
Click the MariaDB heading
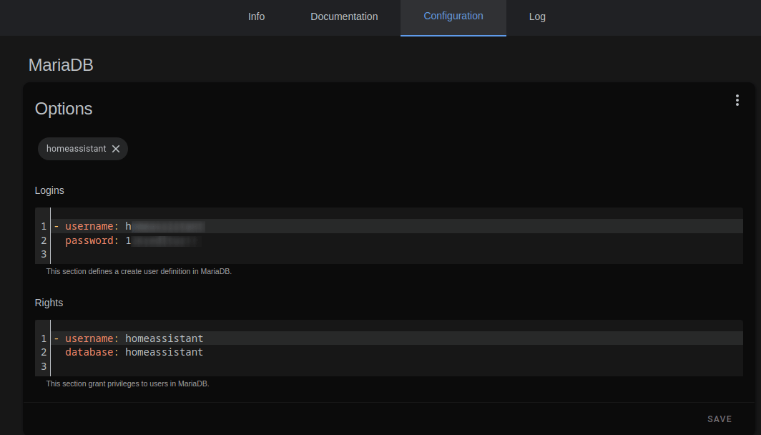[61, 65]
